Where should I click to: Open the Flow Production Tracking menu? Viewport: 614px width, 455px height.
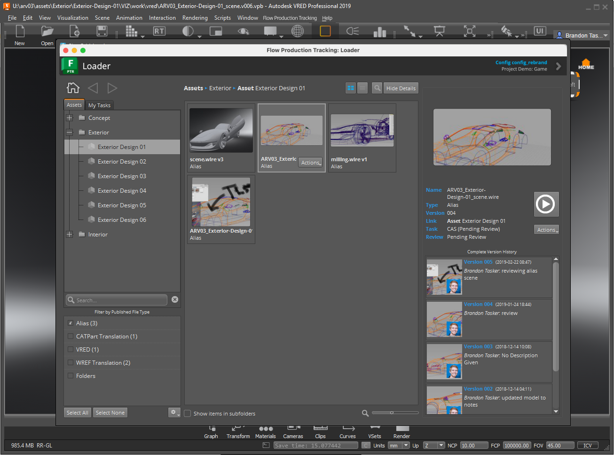pos(290,18)
